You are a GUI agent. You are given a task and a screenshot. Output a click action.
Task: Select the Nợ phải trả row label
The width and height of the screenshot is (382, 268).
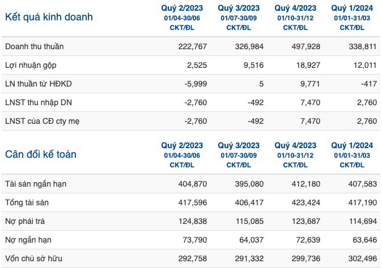click(25, 221)
